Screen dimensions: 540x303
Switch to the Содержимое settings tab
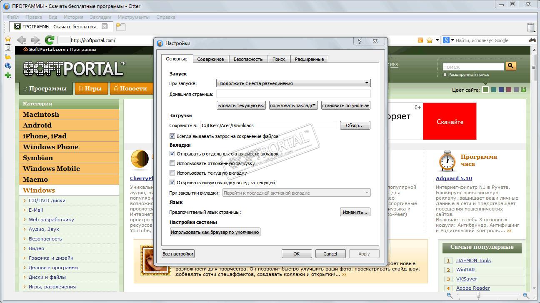click(210, 59)
